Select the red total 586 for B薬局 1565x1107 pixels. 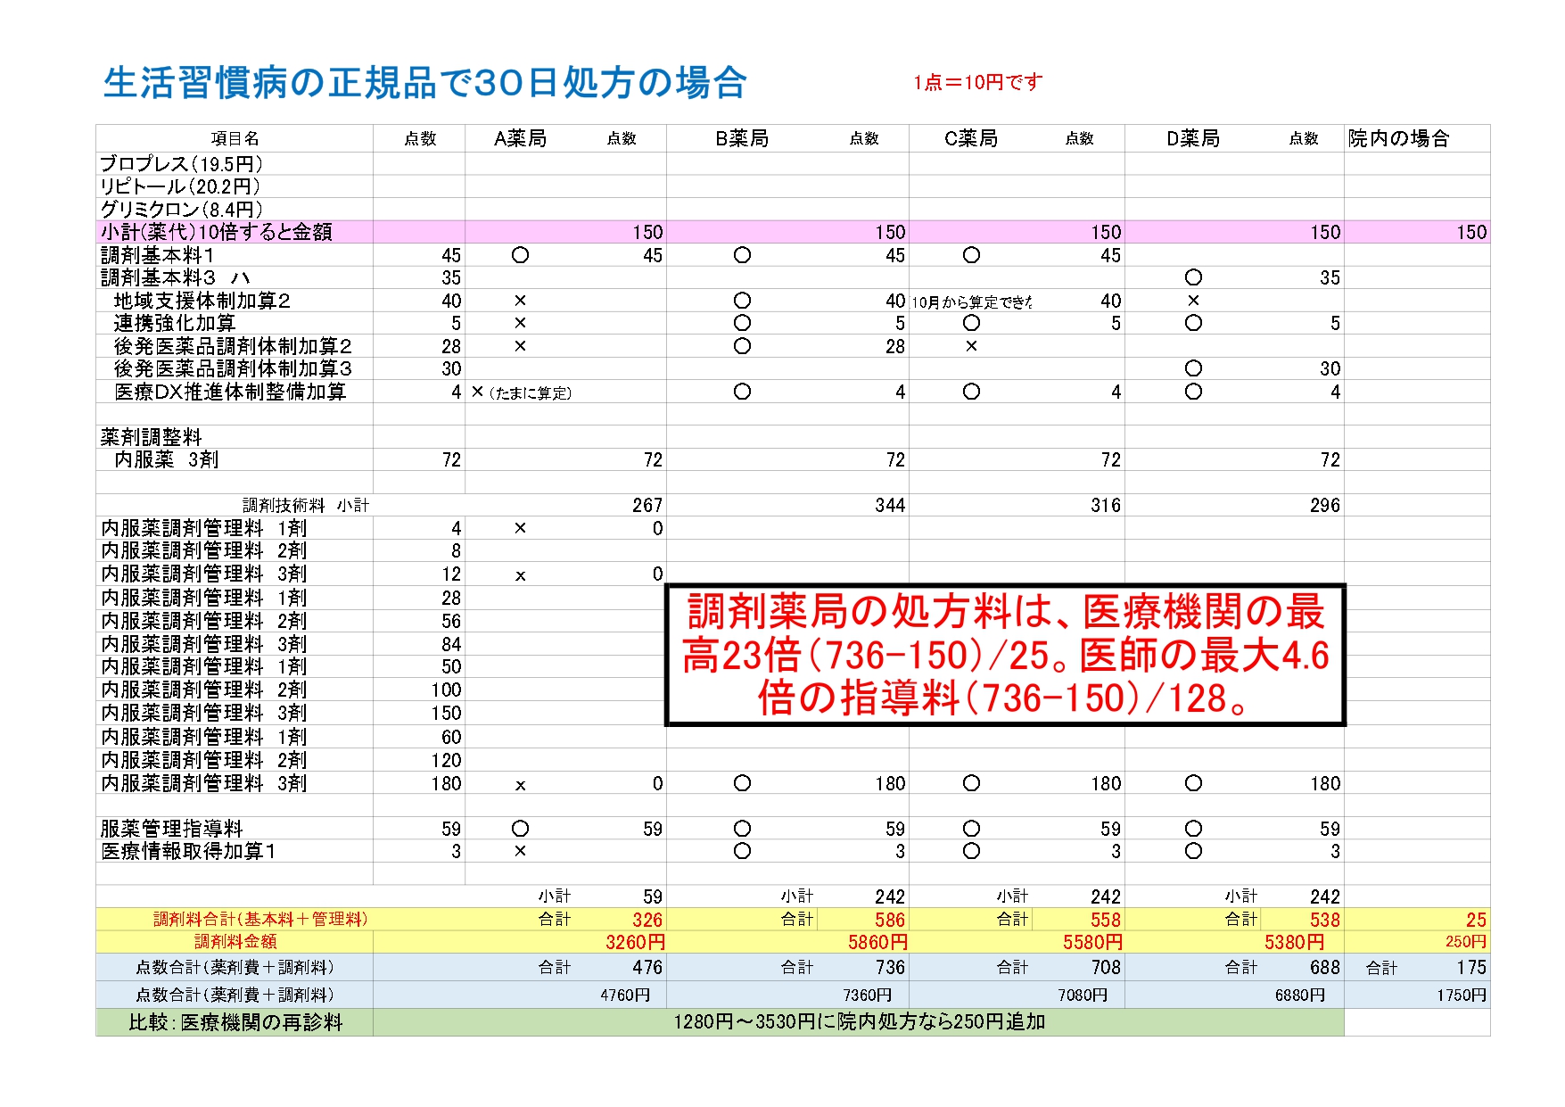click(890, 920)
